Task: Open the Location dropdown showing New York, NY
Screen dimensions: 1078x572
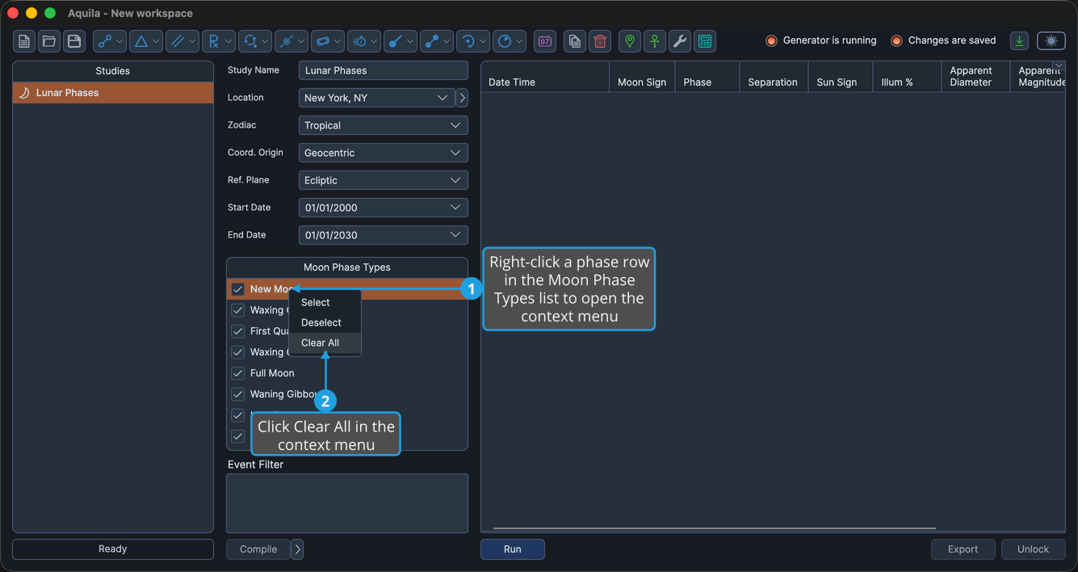Action: [376, 98]
